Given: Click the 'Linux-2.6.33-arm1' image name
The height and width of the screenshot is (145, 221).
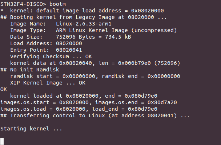Looking at the screenshot, I should click(84, 24).
